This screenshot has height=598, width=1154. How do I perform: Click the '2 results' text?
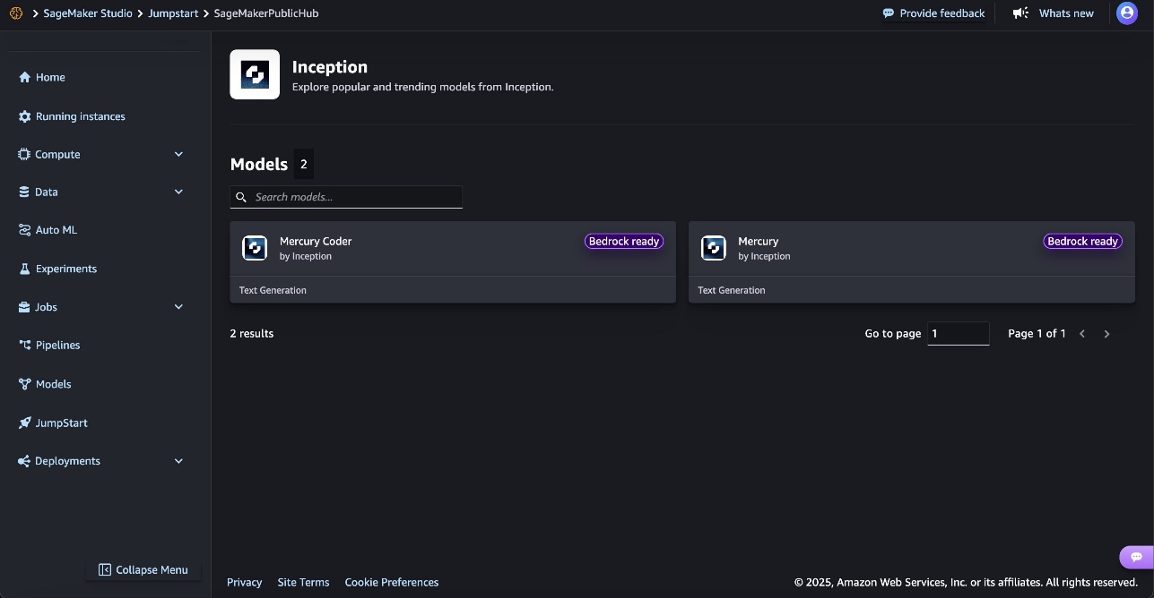point(252,333)
